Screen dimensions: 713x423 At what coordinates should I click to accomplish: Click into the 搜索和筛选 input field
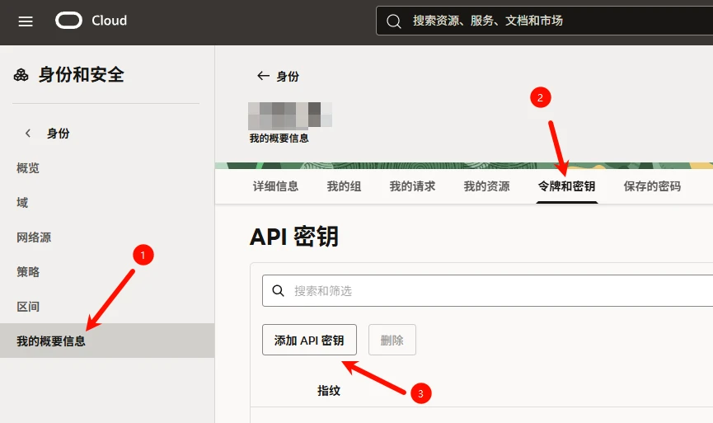click(x=495, y=290)
